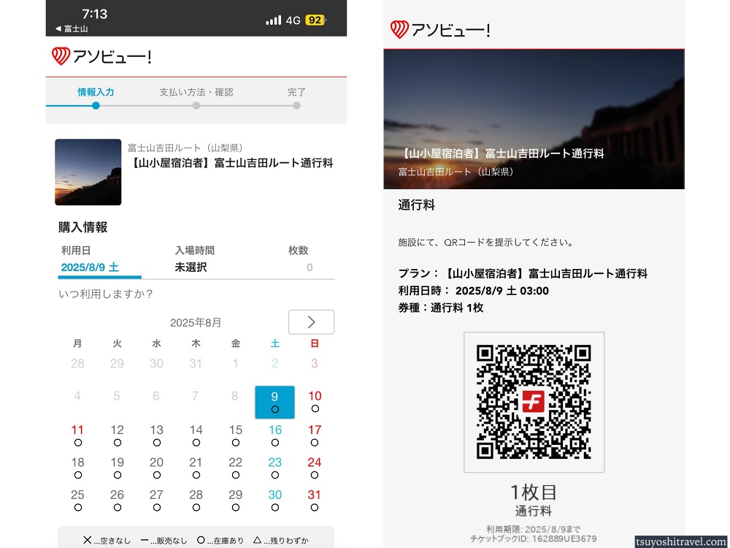Choose August 31 on the calendar
The image size is (730, 548).
point(315,499)
